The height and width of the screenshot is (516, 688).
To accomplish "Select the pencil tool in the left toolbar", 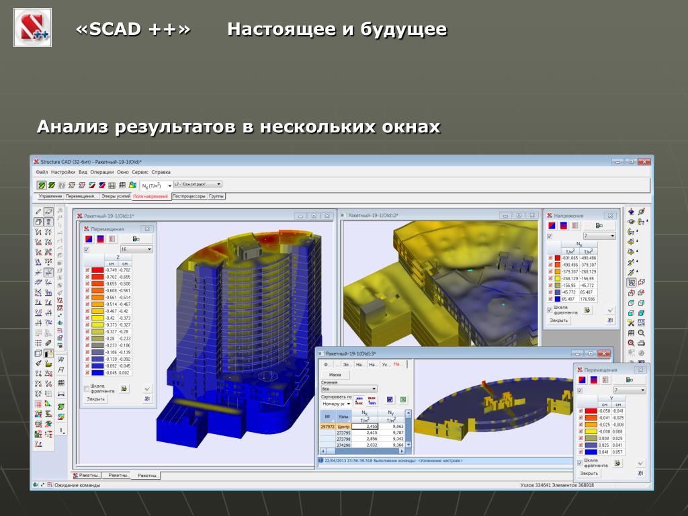I will point(38,212).
